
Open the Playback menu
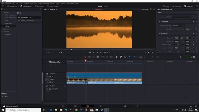coord(46,3)
